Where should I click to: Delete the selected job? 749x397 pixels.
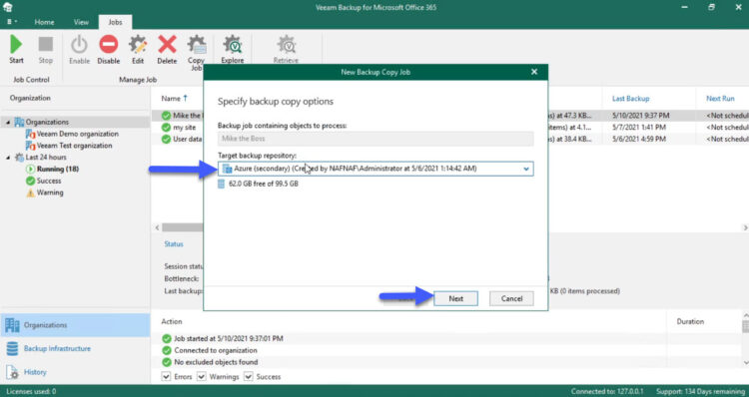[167, 49]
